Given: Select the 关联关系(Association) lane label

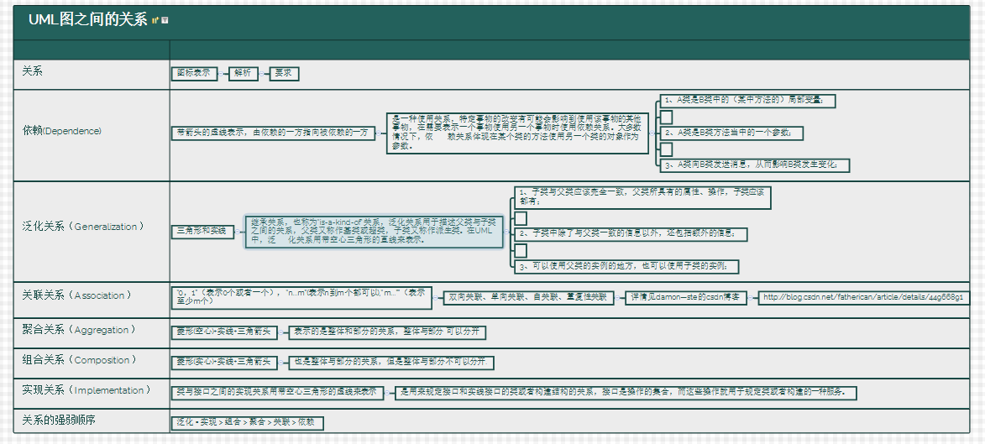Looking at the screenshot, I should click(77, 295).
